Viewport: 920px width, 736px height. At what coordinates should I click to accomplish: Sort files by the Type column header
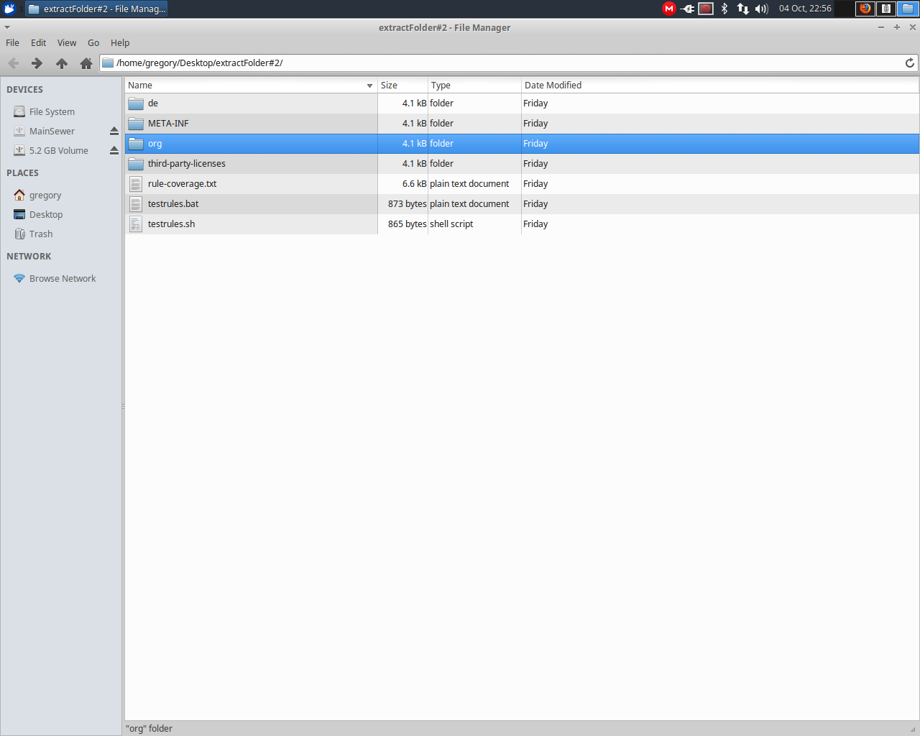pyautogui.click(x=474, y=86)
